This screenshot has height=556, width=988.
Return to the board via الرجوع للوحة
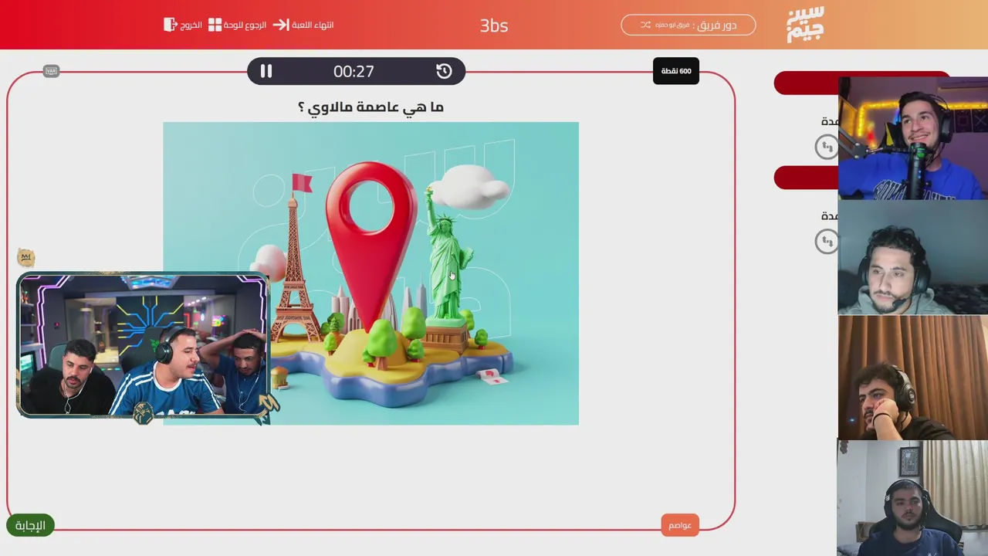click(x=238, y=25)
